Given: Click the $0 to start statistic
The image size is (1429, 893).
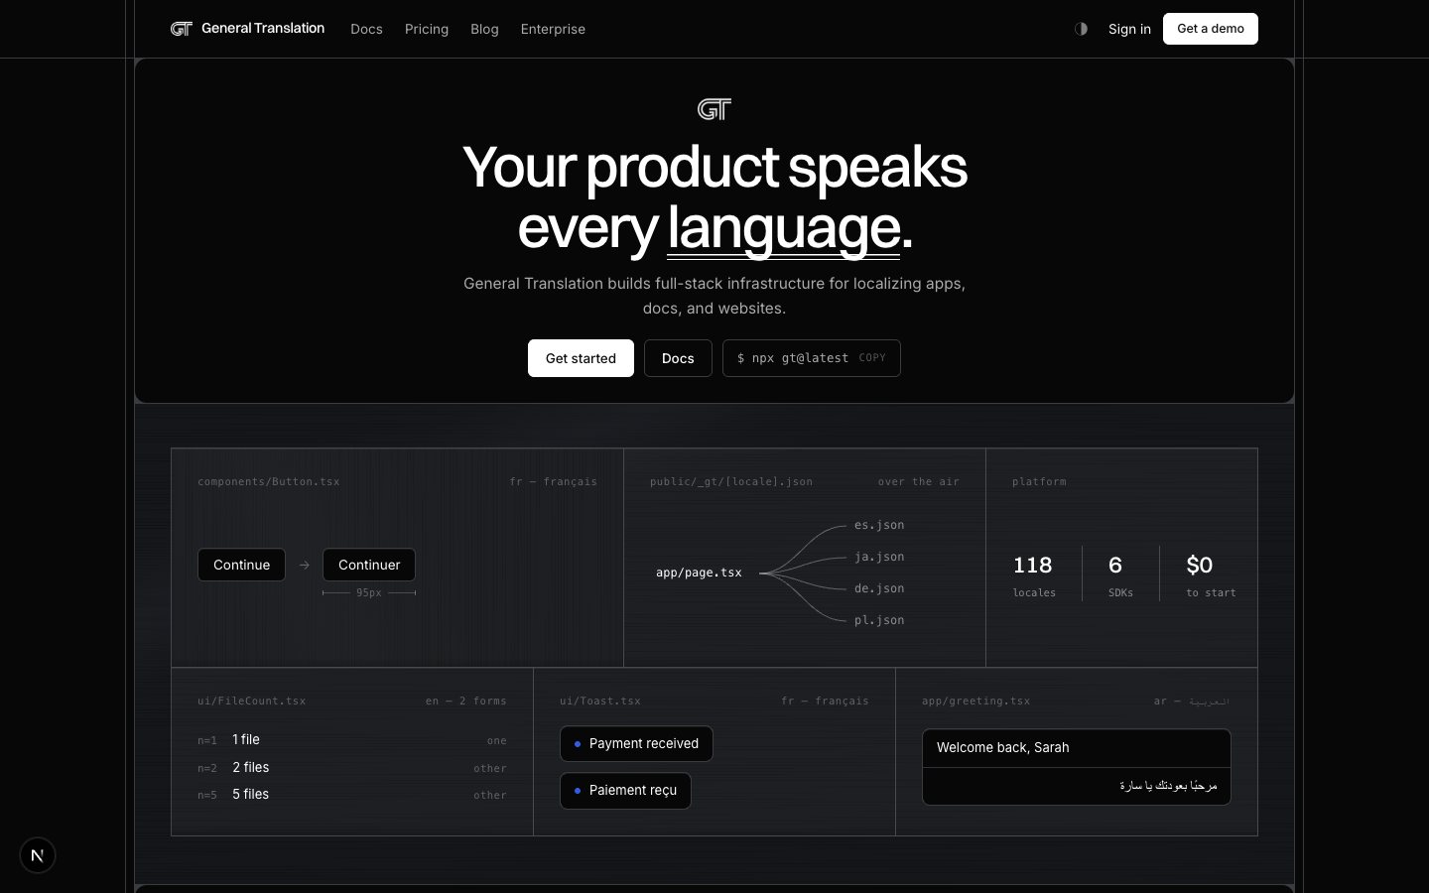Looking at the screenshot, I should coord(1211,574).
